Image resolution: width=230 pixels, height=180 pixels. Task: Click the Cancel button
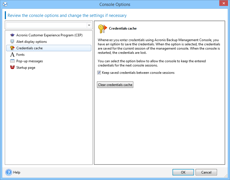click(206, 172)
